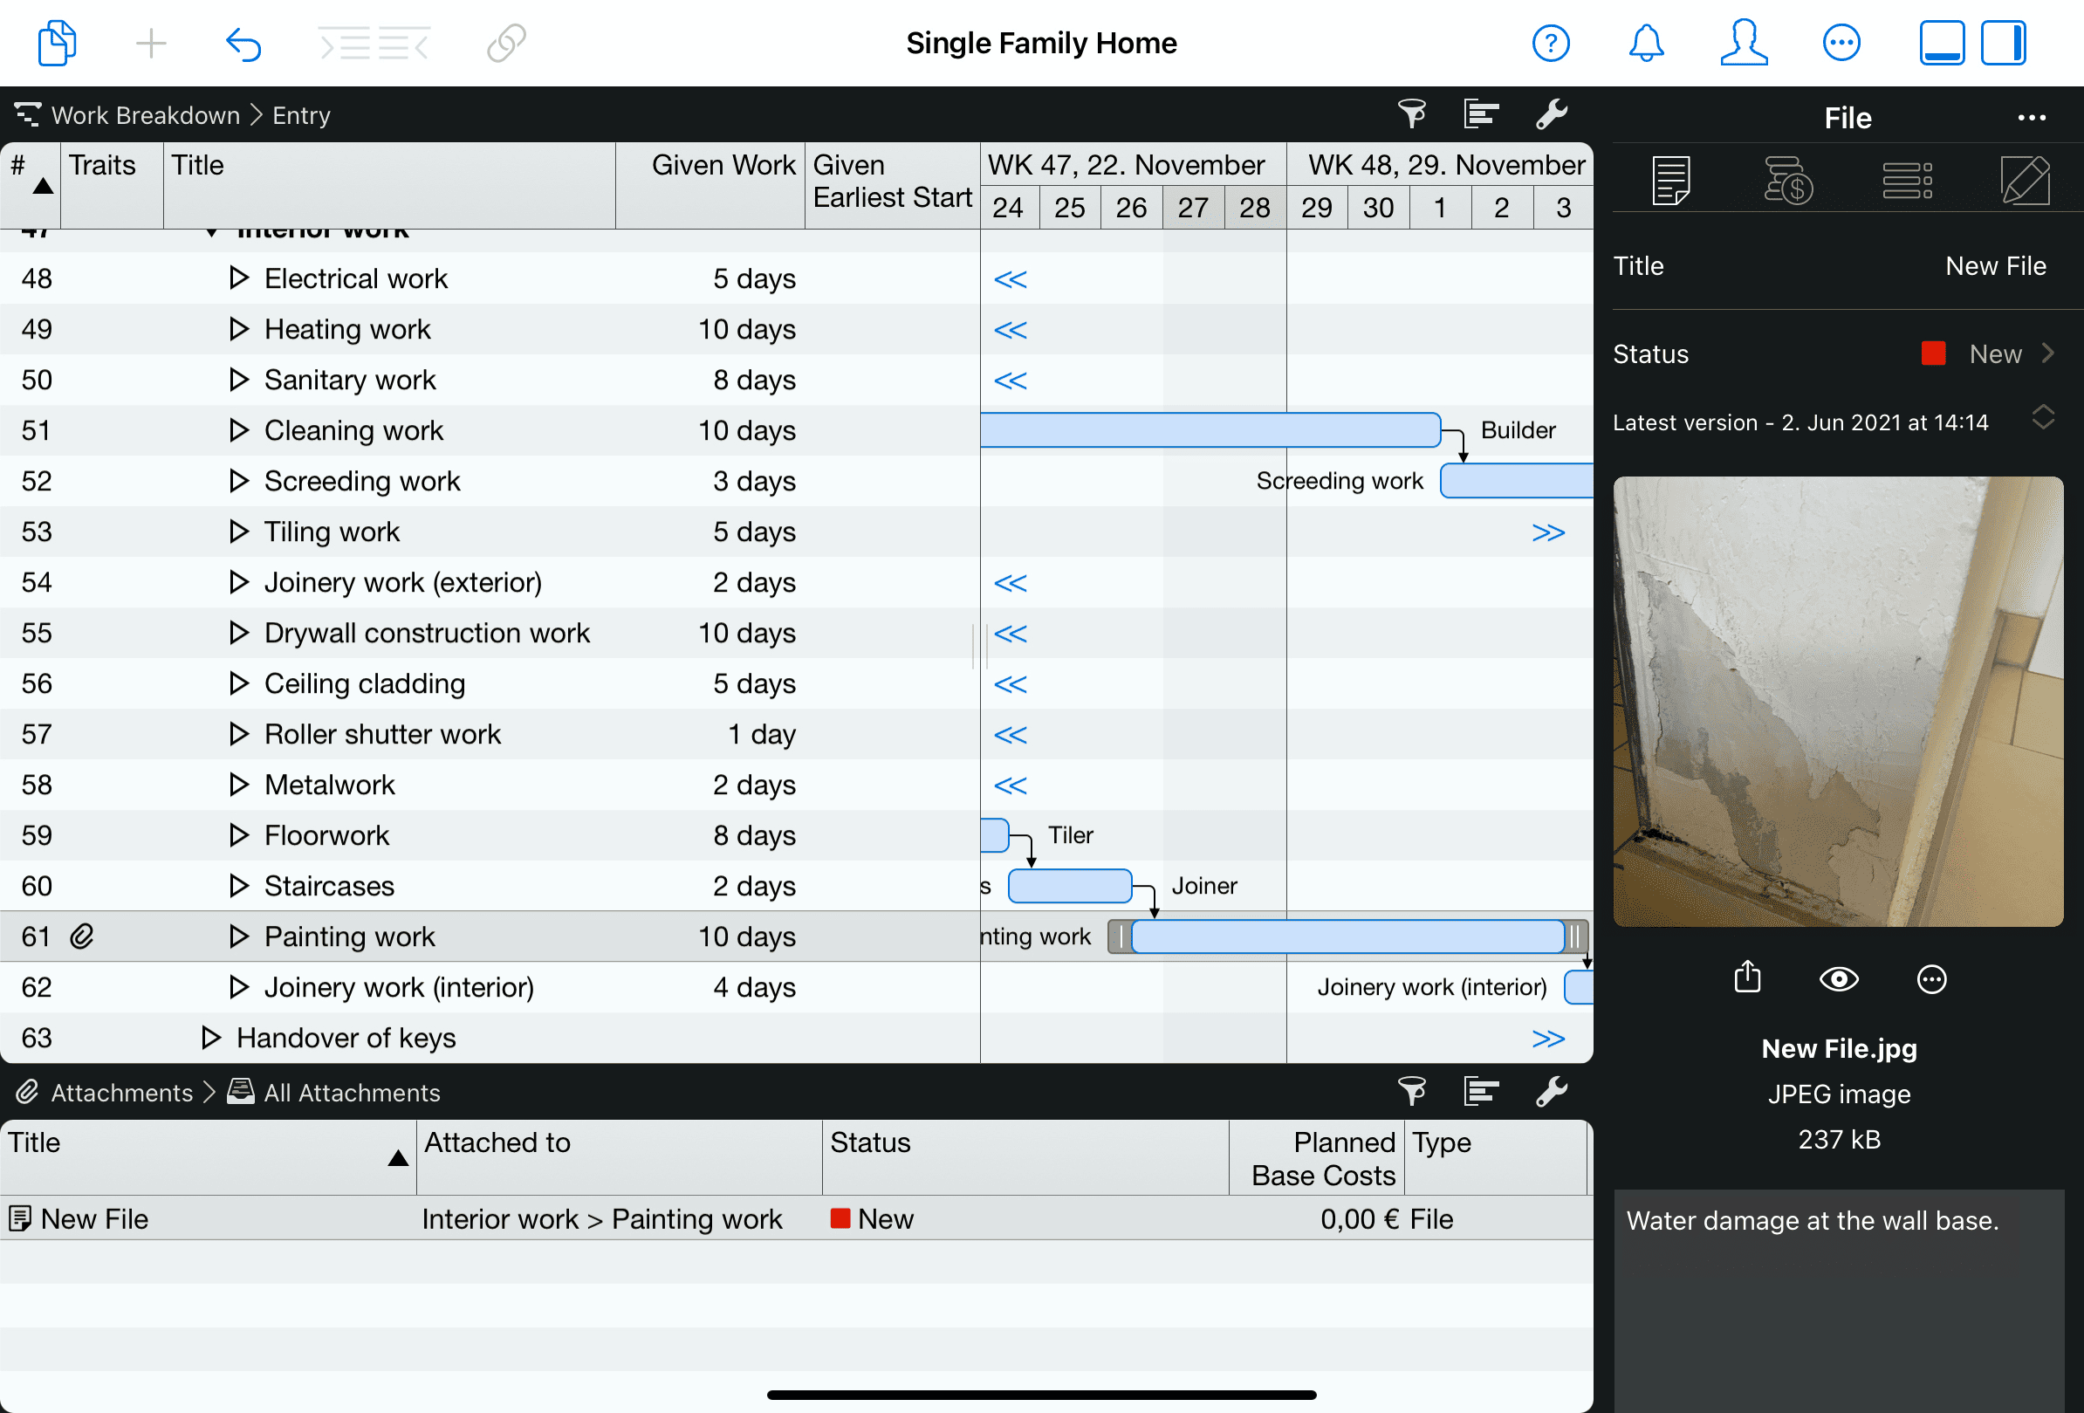Open the more options circle below image

tap(1930, 979)
